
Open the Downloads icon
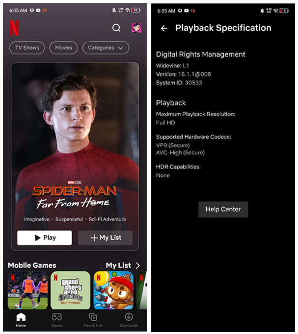(129, 317)
